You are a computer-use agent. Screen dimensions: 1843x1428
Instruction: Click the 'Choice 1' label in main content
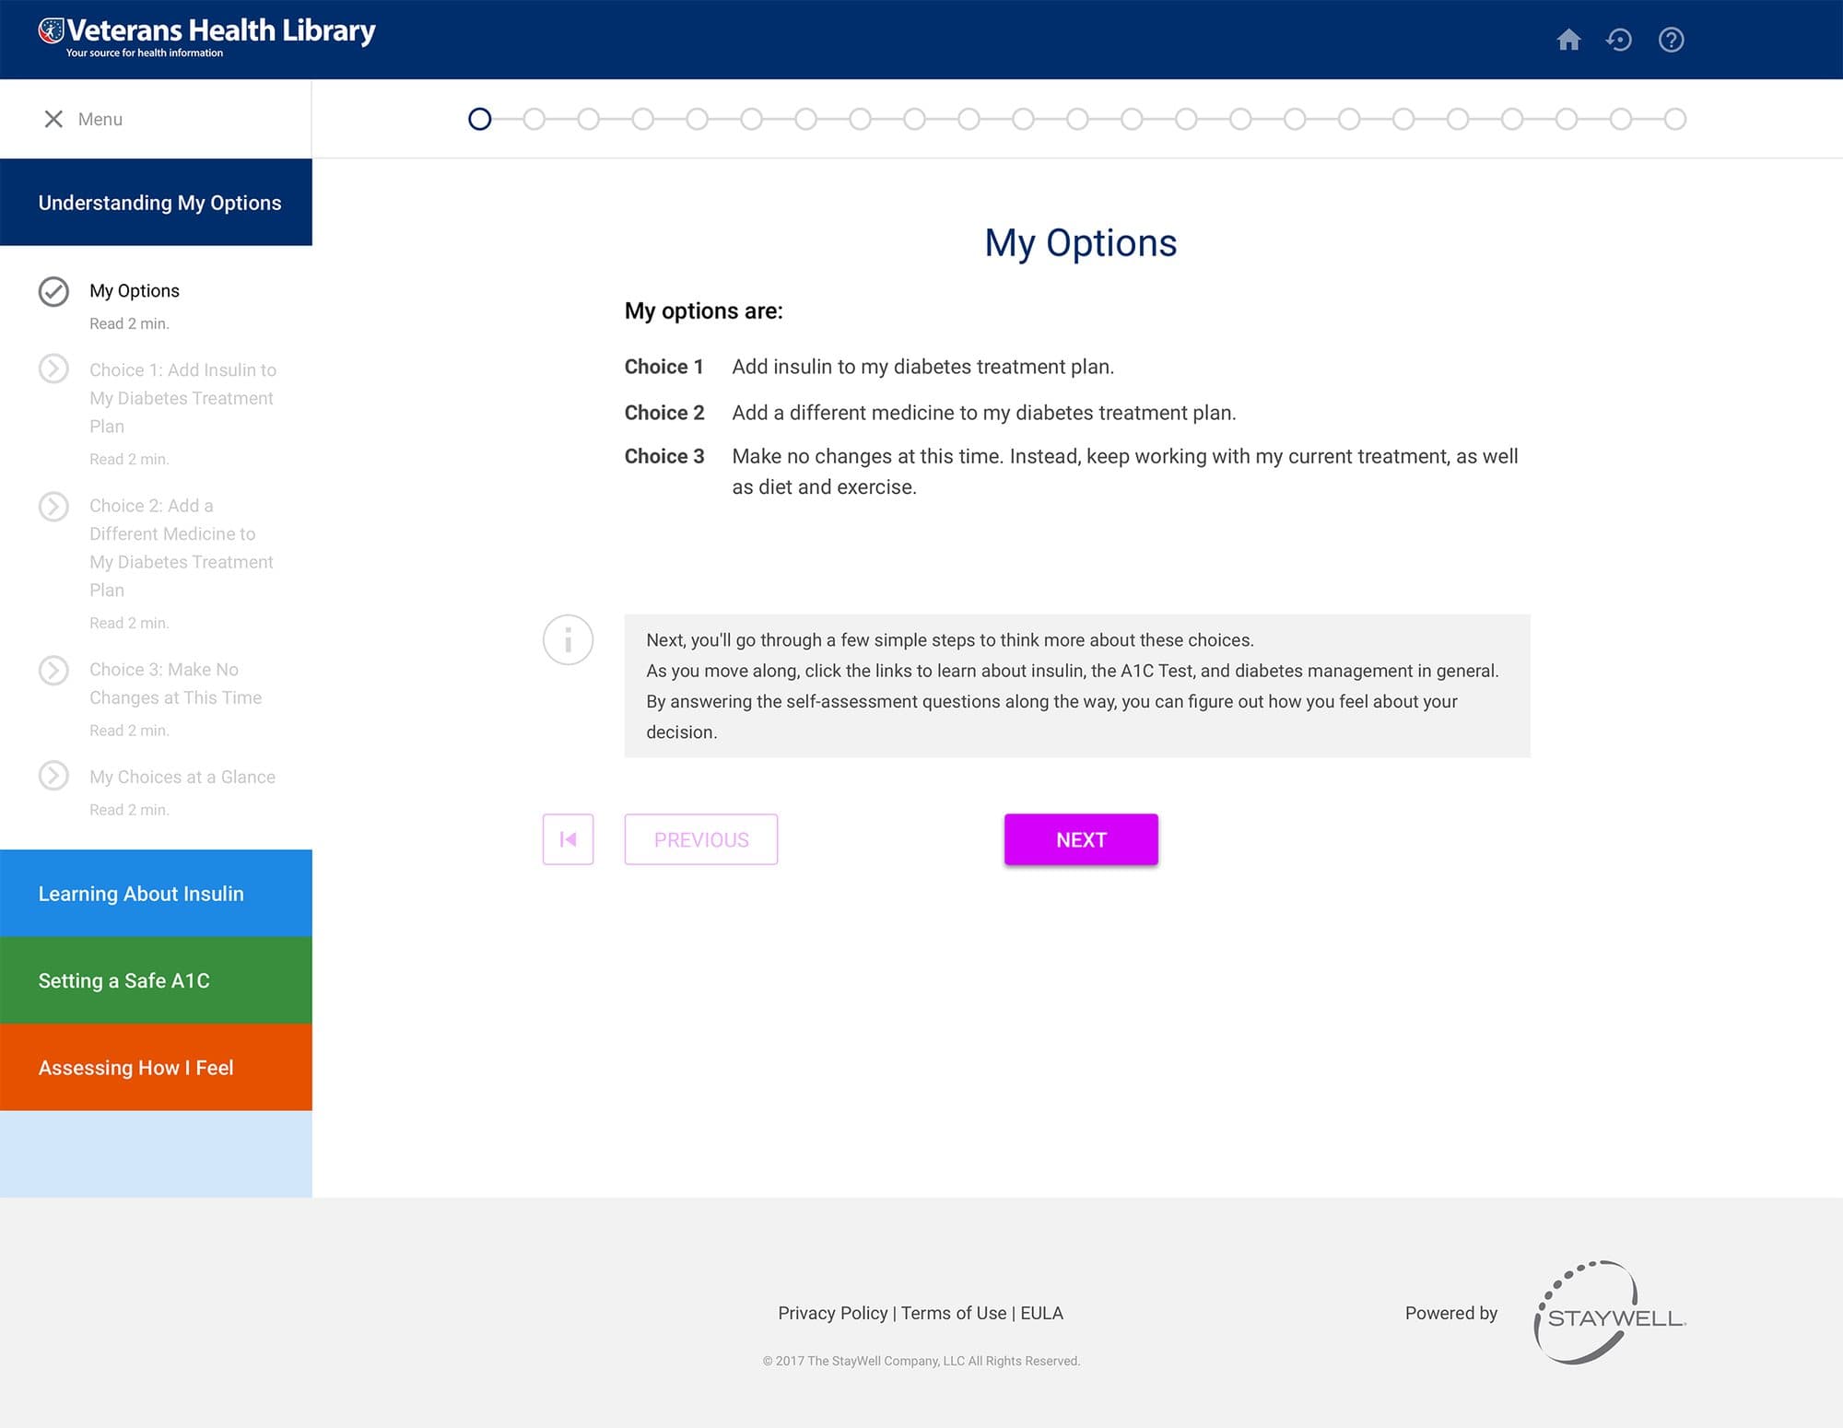663,367
